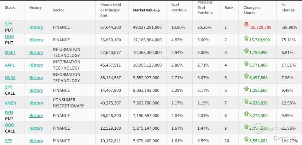
Task: Click the Sector column header
Action: click(58, 10)
